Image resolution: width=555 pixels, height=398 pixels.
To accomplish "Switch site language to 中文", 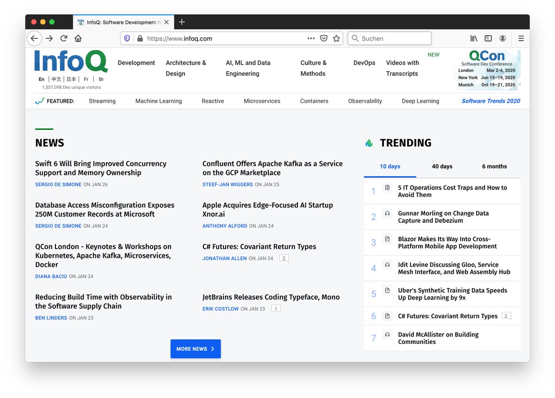I will click(x=56, y=80).
